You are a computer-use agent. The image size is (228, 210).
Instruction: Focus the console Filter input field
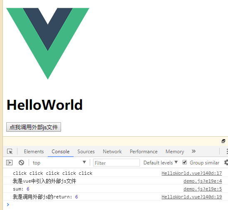(116, 163)
